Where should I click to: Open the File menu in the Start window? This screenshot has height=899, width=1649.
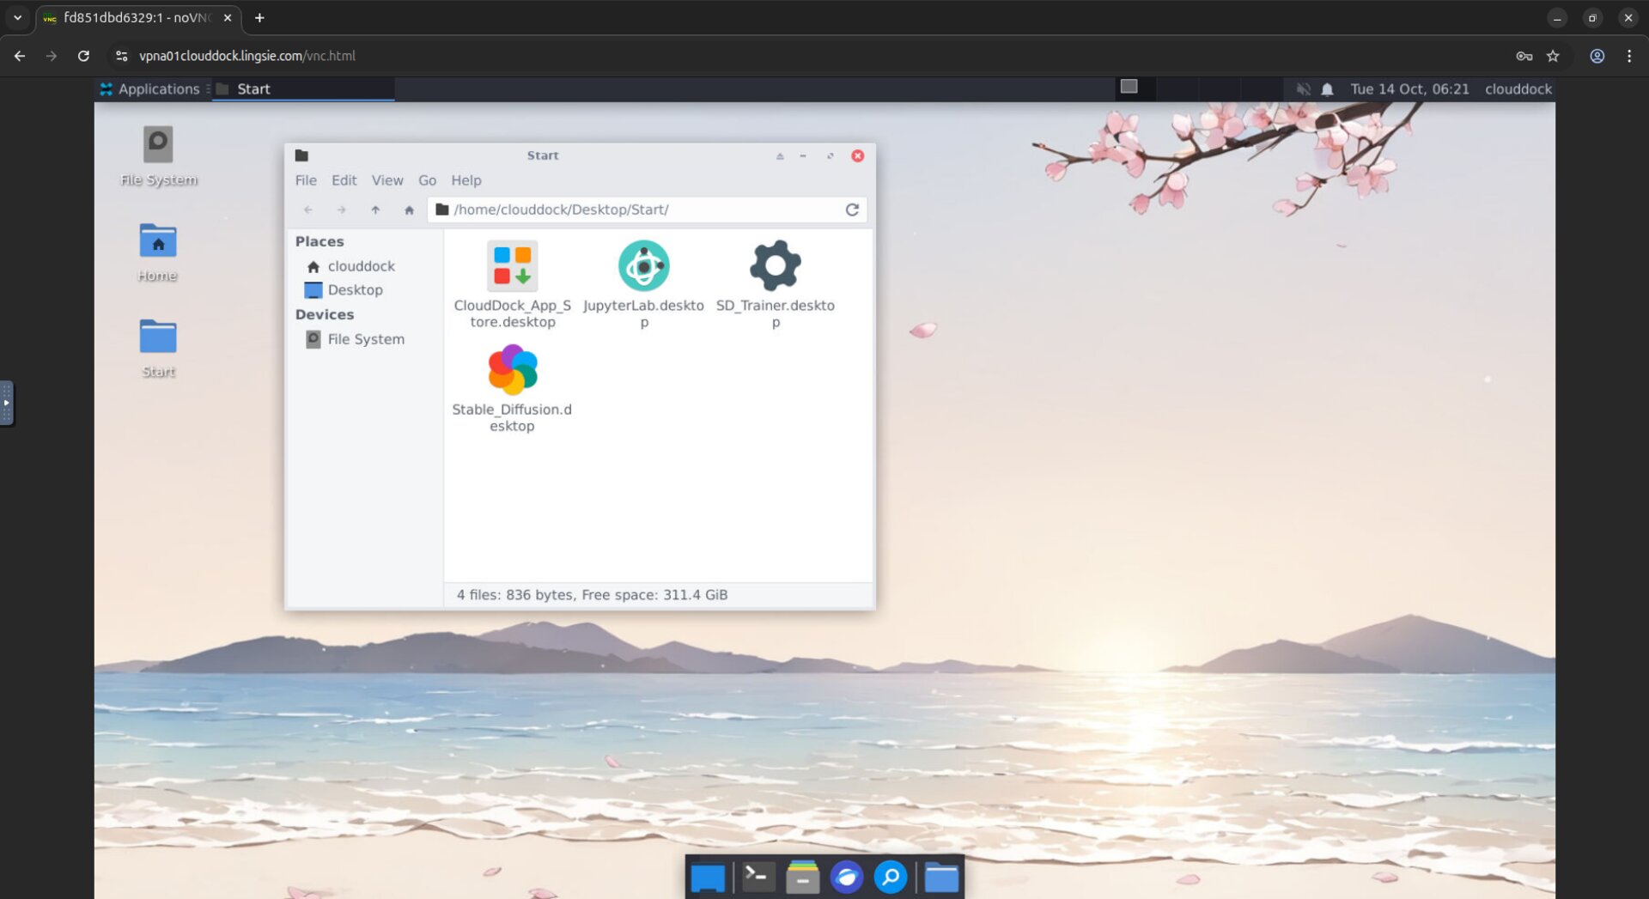coord(306,180)
